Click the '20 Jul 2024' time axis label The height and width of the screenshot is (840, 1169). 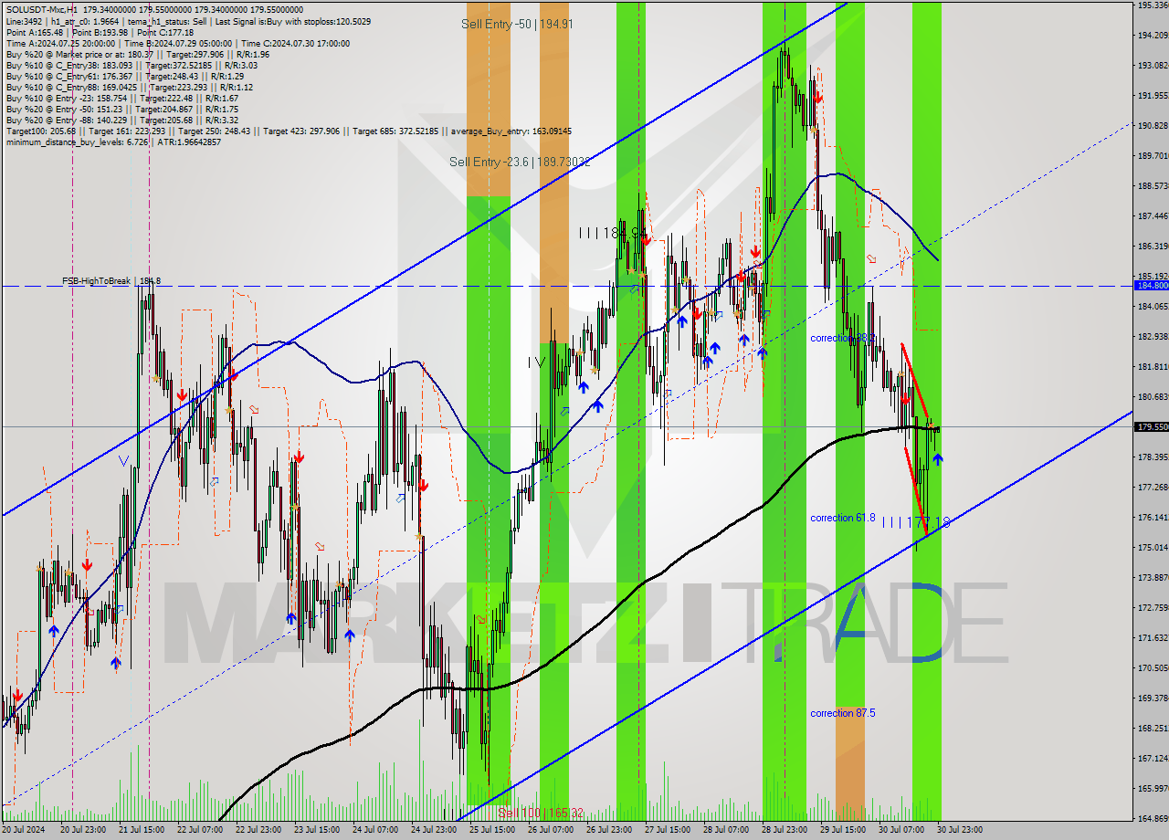pos(22,830)
